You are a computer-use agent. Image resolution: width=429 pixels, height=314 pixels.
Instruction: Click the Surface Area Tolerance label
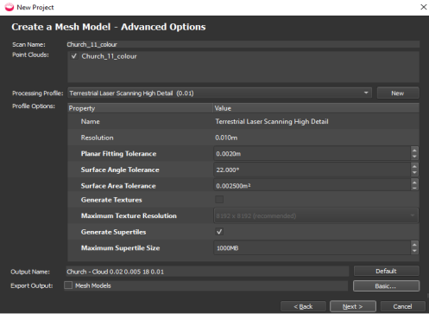(x=118, y=186)
